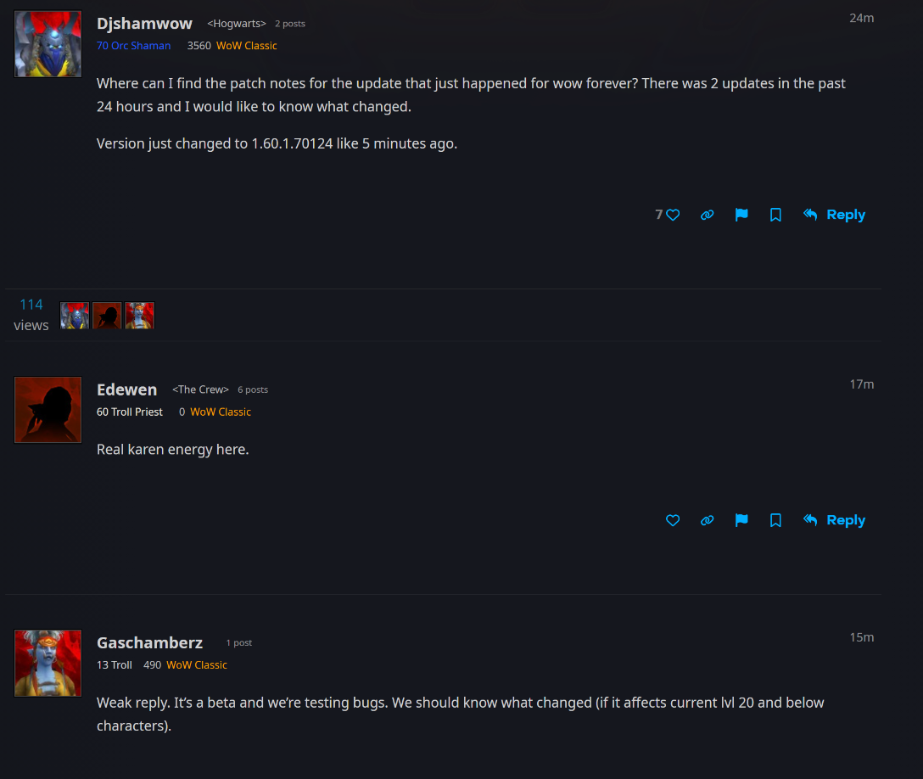Flag Edewen's 'Real karen energy' post
The image size is (923, 779).
[741, 520]
